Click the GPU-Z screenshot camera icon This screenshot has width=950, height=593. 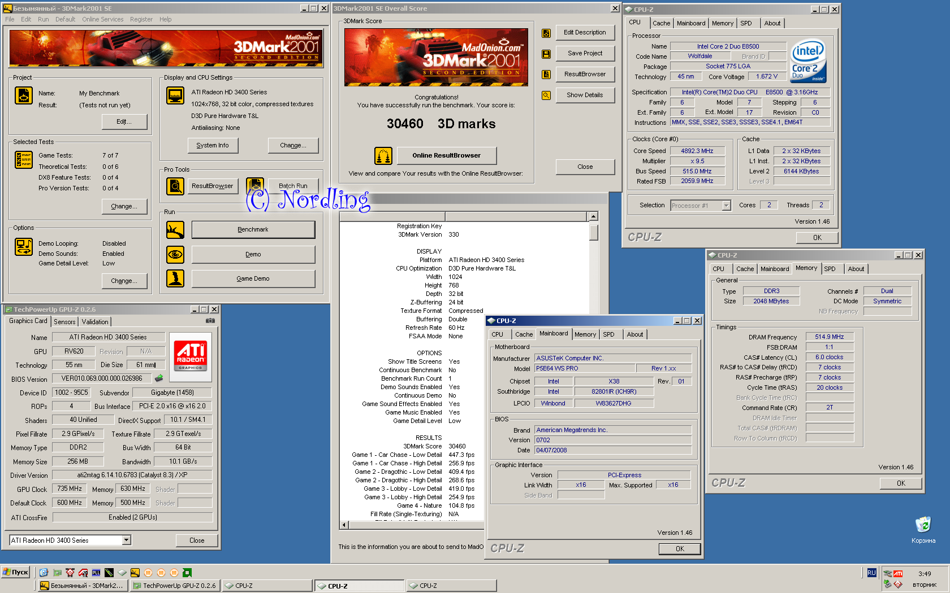click(x=210, y=320)
